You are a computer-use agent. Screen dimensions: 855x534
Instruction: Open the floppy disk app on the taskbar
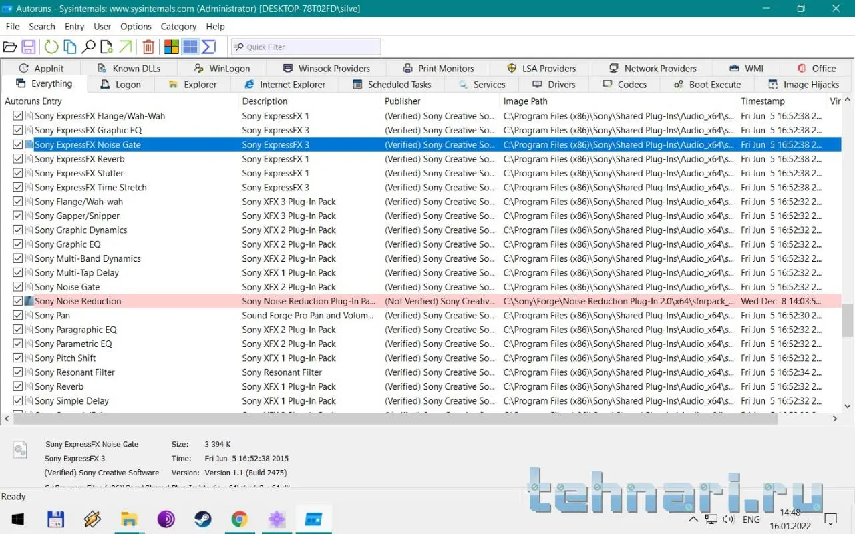coord(55,519)
